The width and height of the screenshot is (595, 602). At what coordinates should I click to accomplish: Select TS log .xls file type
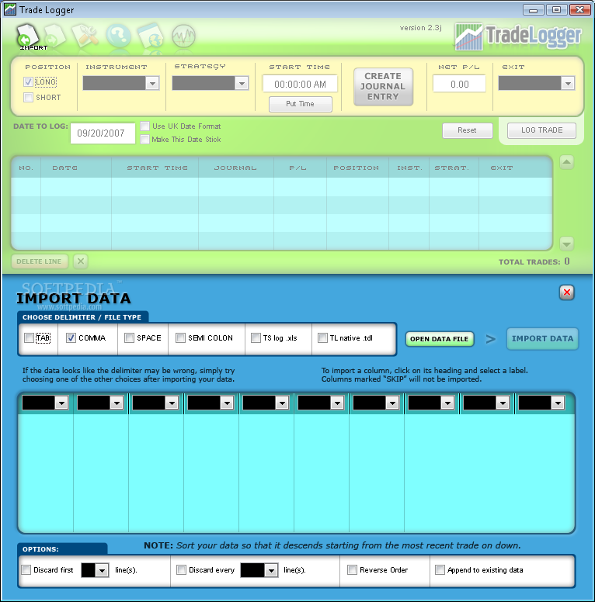256,338
